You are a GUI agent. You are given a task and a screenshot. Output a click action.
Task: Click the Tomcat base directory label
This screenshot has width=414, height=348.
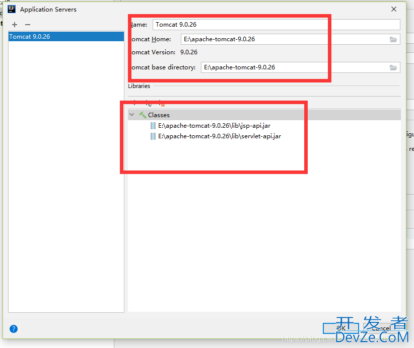pos(164,67)
